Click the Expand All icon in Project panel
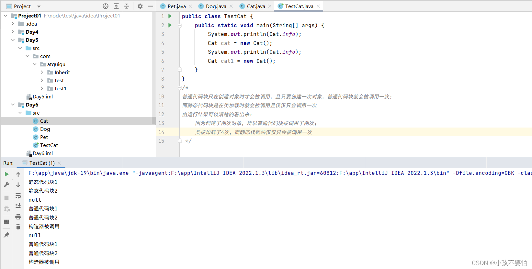 (116, 6)
